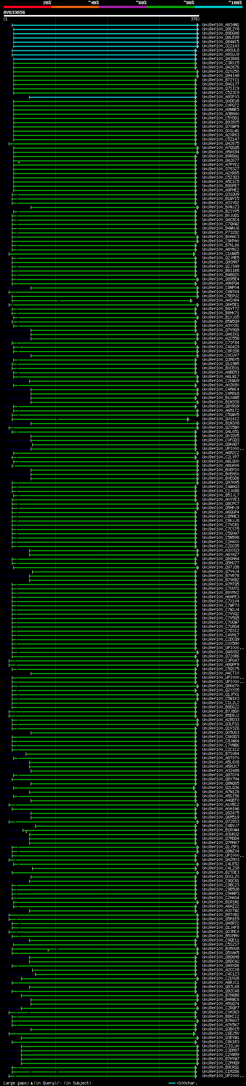This screenshot has height=1086, width=246.
Task: Click the red 20% identity color segment
Action: pyautogui.click(x=27, y=7)
